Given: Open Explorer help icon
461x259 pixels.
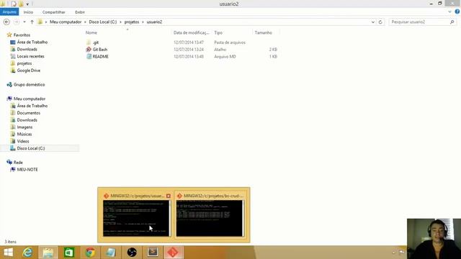Looking at the screenshot, I should click(x=457, y=12).
